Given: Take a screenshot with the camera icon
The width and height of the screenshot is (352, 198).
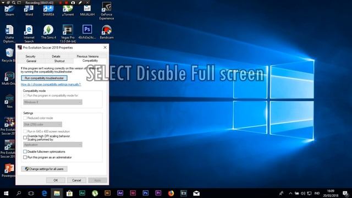Looking at the screenshot, I should [73, 2].
